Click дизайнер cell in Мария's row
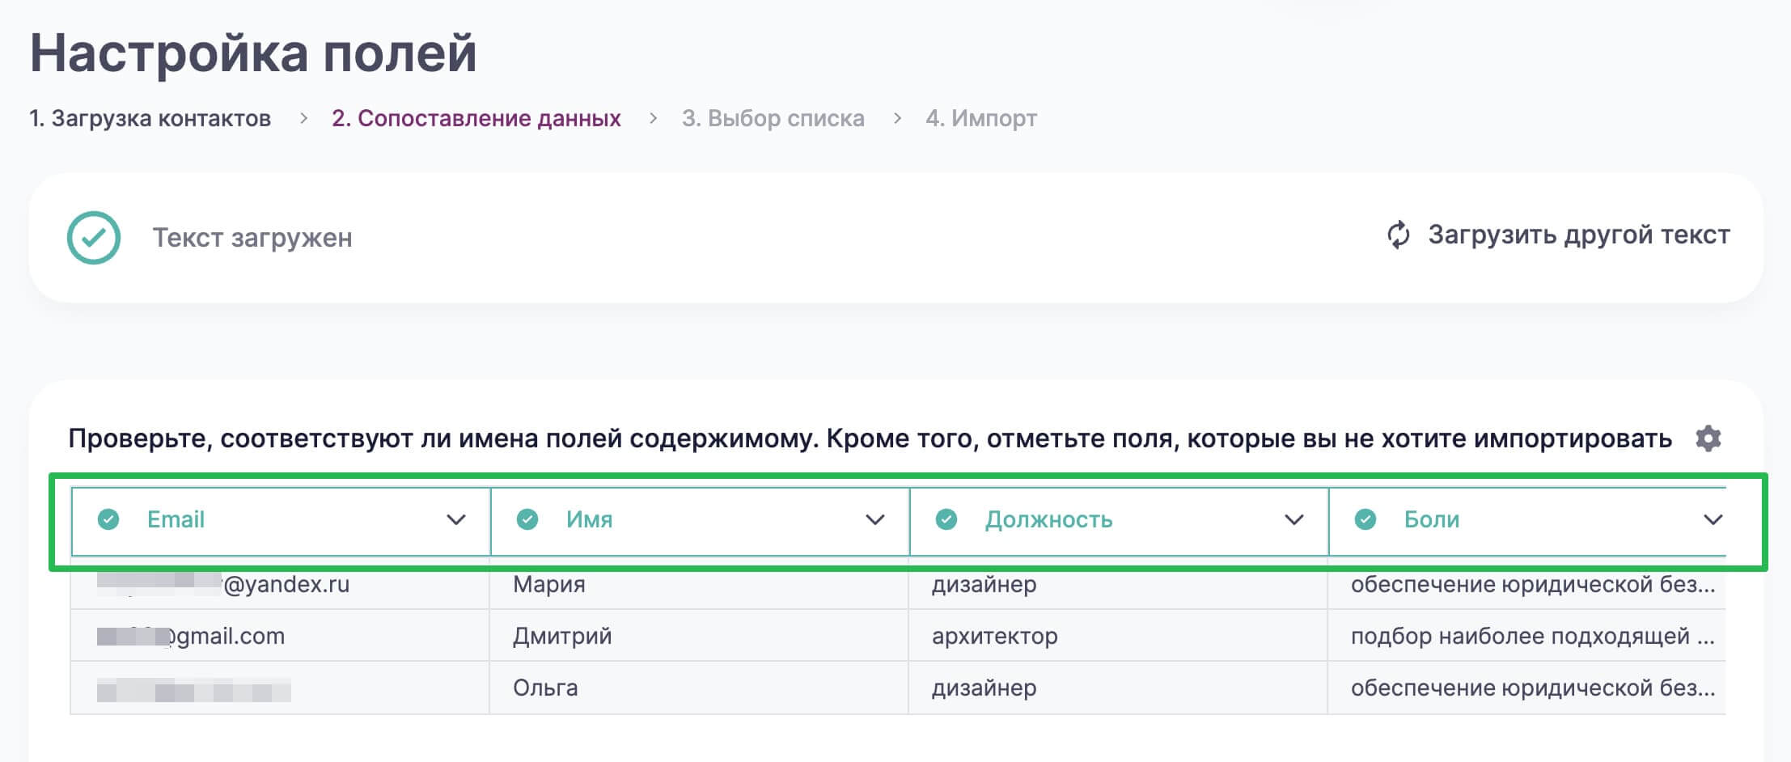Viewport: 1791px width, 762px height. (x=1118, y=583)
